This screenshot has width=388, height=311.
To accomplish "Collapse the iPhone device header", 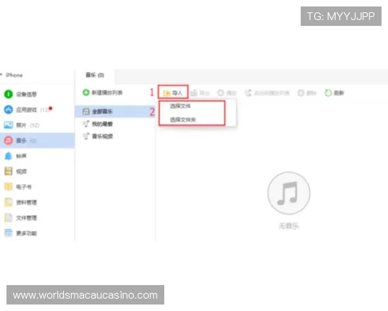I will point(1,75).
